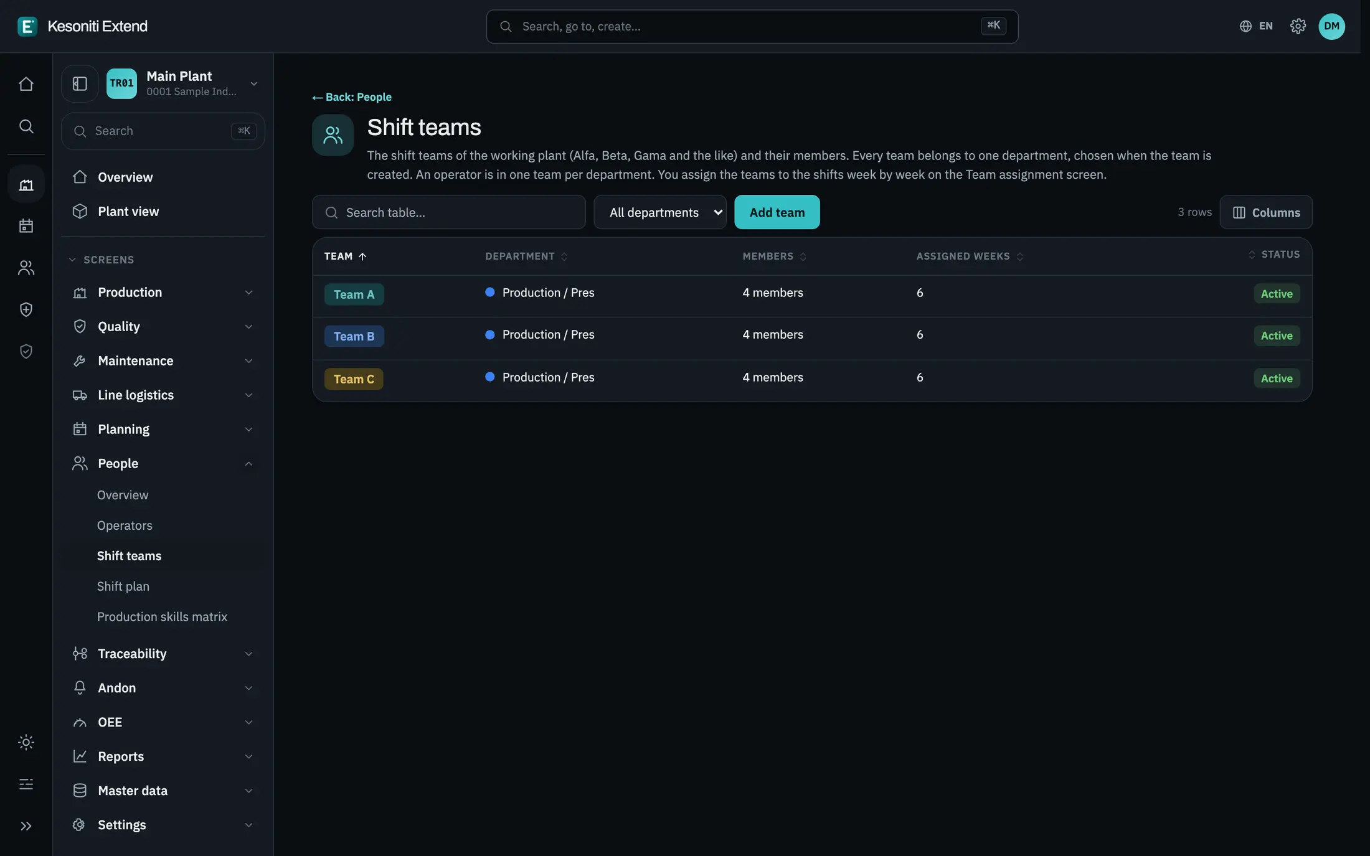1370x856 pixels.
Task: Sort by the TEAM column header
Action: tap(346, 256)
